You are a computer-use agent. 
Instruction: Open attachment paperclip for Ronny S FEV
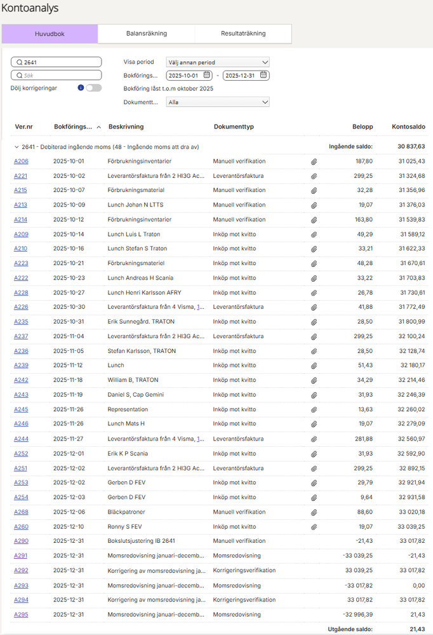314,527
